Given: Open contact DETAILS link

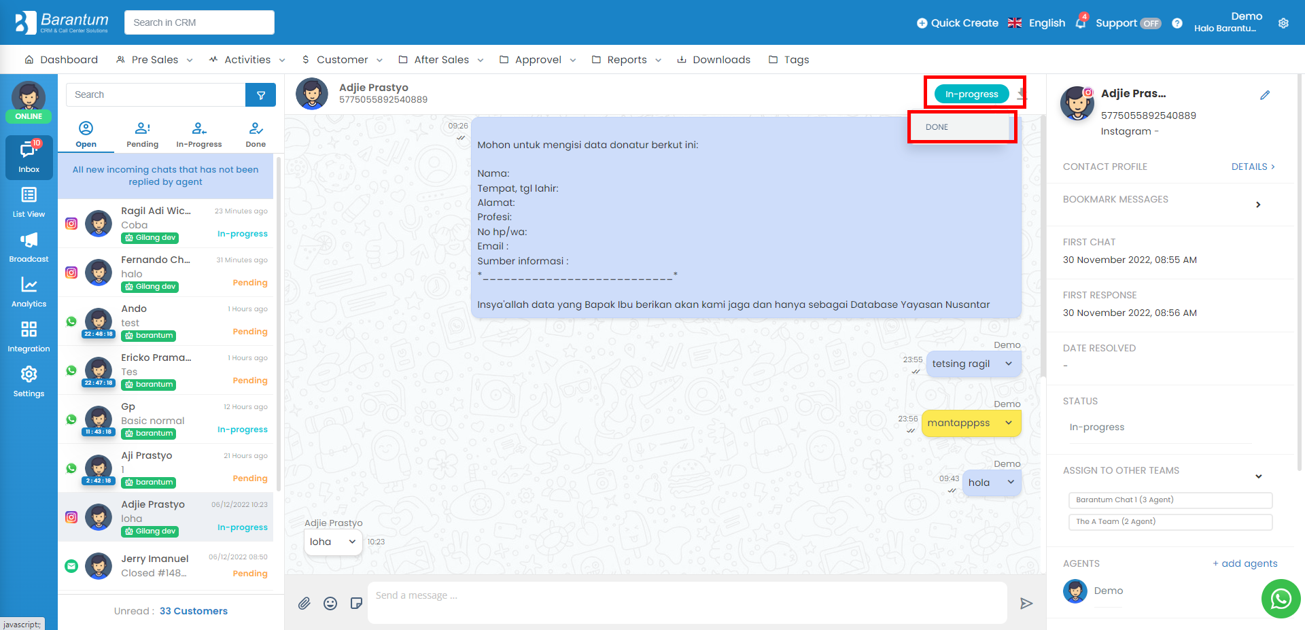Looking at the screenshot, I should click(x=1253, y=167).
